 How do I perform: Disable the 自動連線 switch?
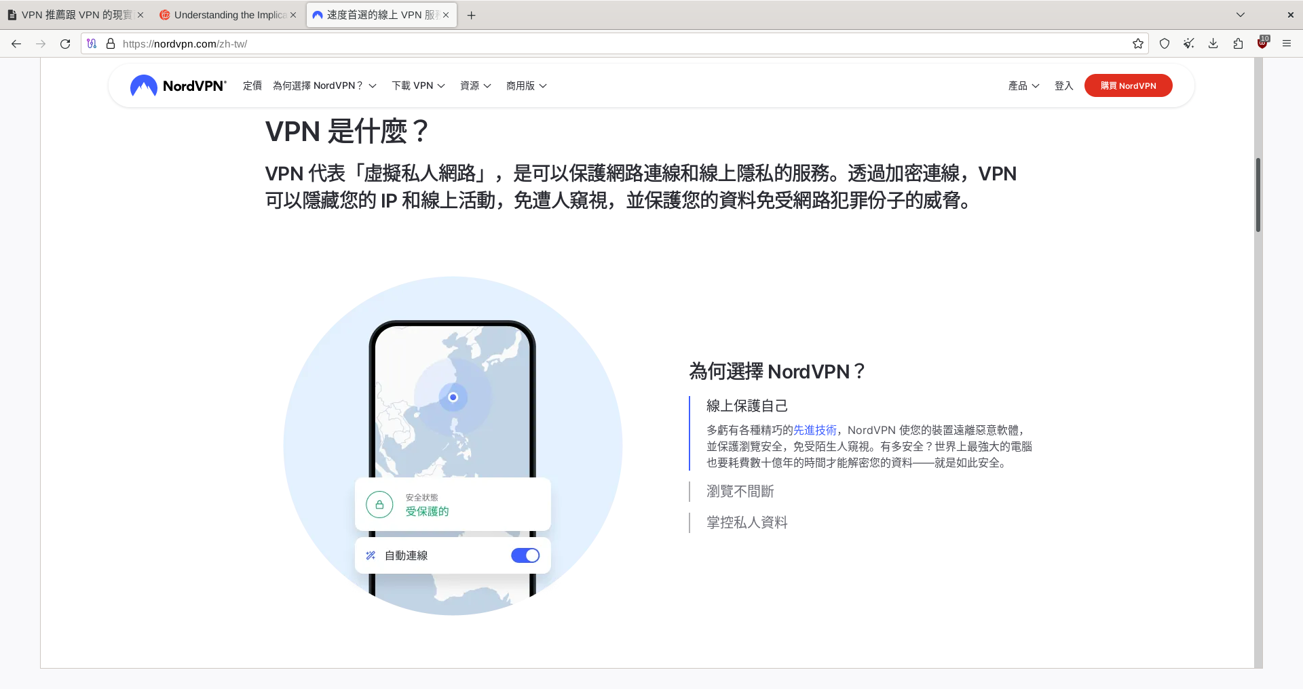pyautogui.click(x=525, y=555)
